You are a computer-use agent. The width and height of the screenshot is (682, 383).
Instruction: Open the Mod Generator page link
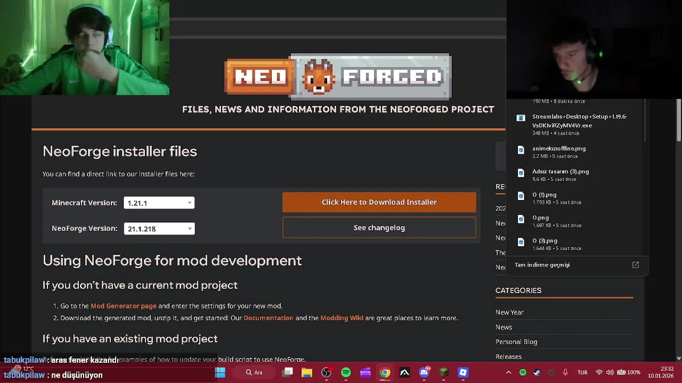pos(124,306)
